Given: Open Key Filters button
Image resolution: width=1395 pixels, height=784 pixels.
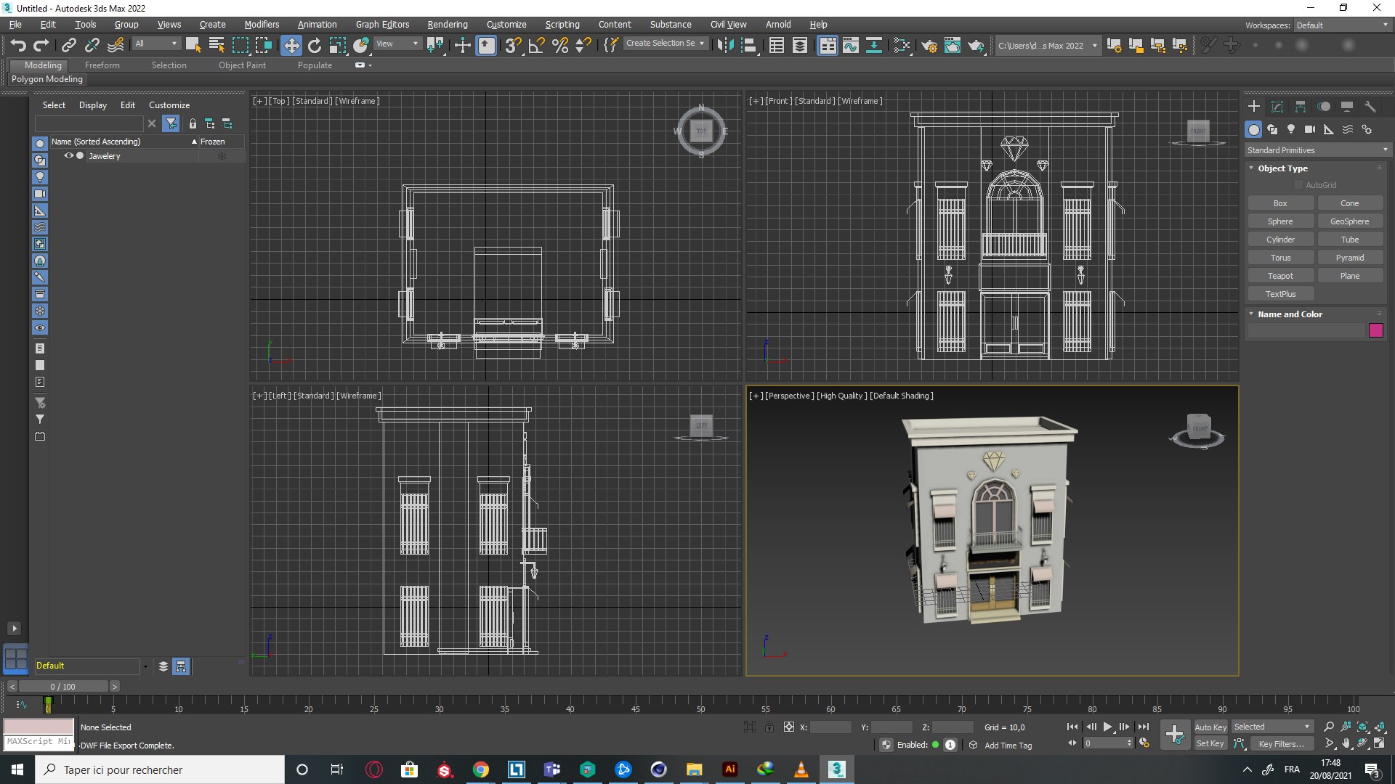Looking at the screenshot, I should 1282,743.
